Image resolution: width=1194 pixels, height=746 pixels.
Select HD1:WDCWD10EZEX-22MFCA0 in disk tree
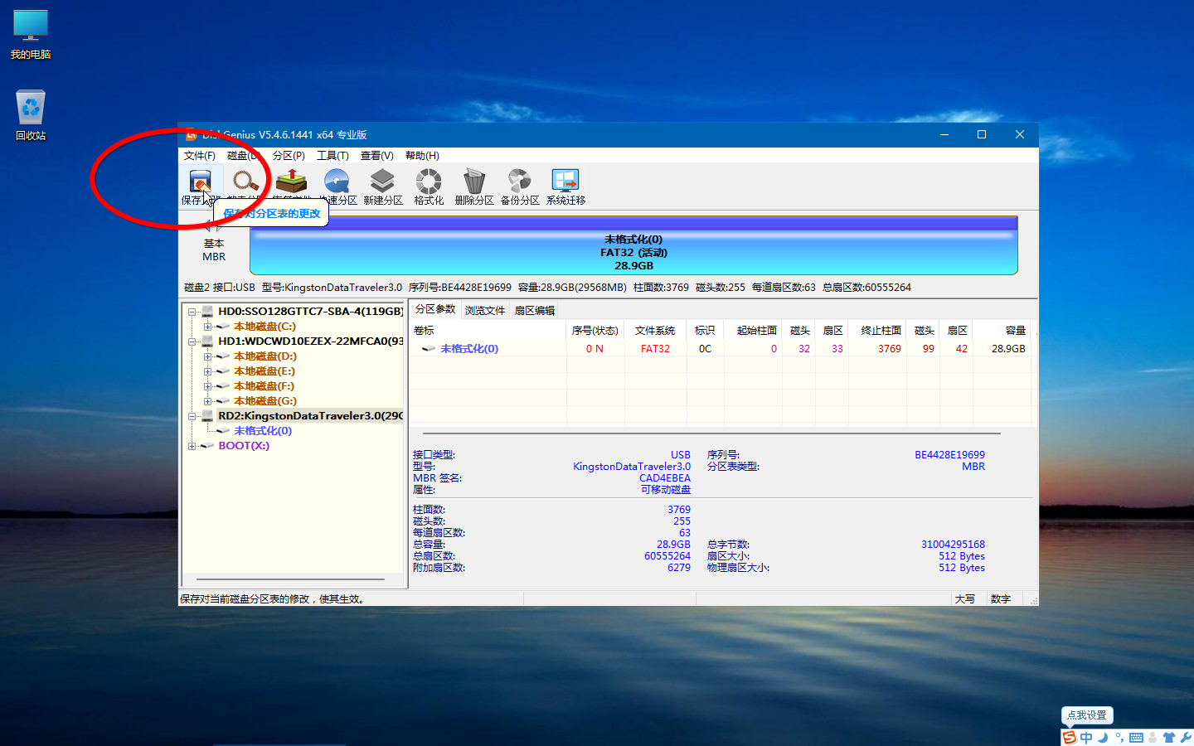coord(311,342)
